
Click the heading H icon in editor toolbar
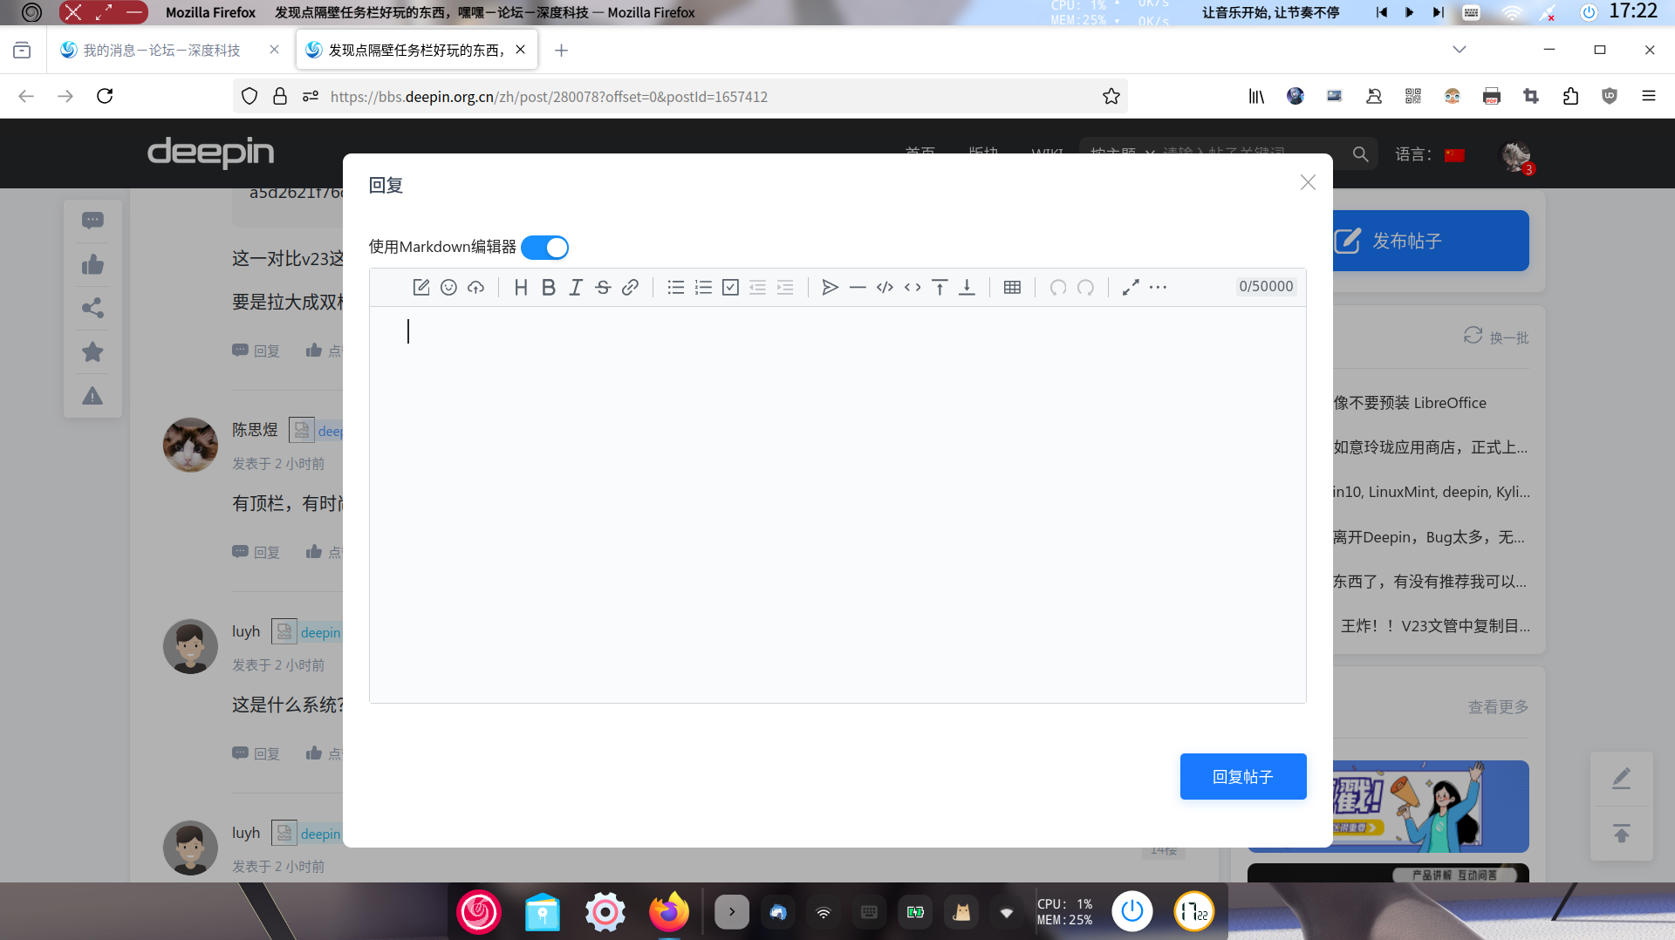tap(521, 288)
